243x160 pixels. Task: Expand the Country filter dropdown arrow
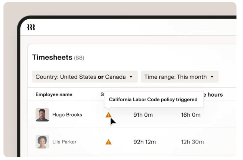coord(131,77)
